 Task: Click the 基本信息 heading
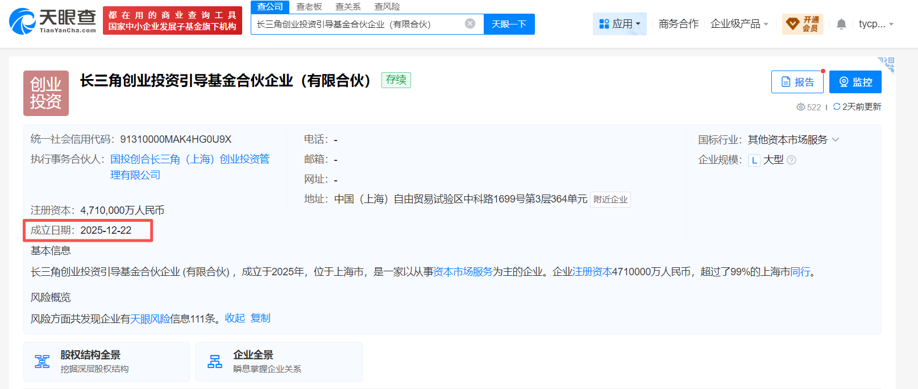coord(51,251)
